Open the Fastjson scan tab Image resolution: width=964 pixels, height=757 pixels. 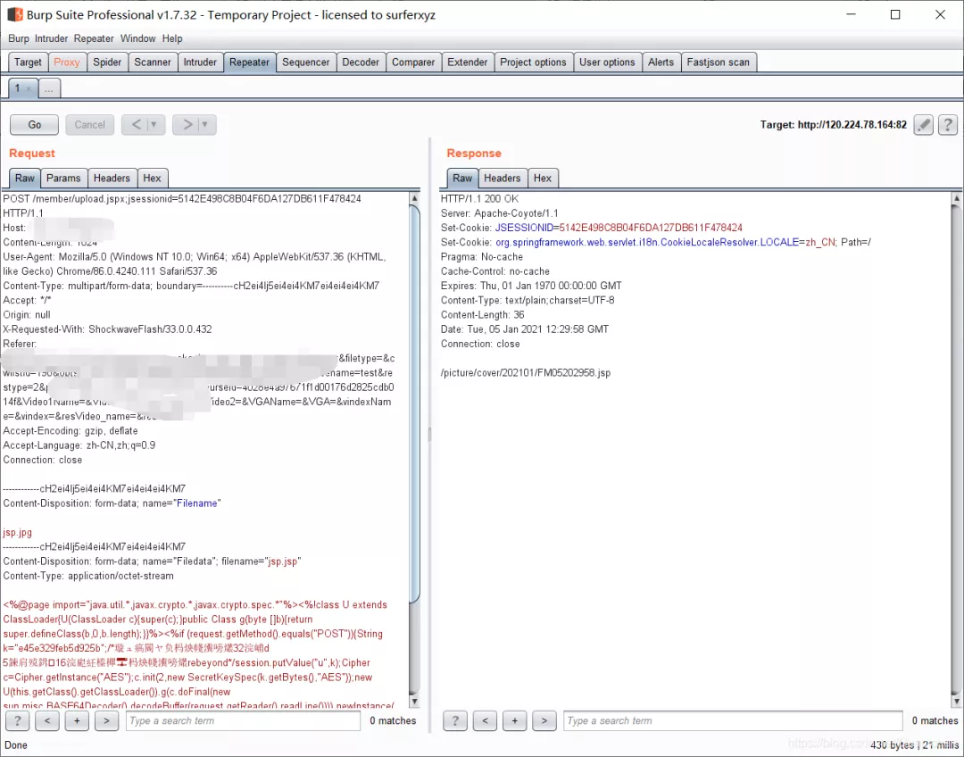(x=718, y=62)
